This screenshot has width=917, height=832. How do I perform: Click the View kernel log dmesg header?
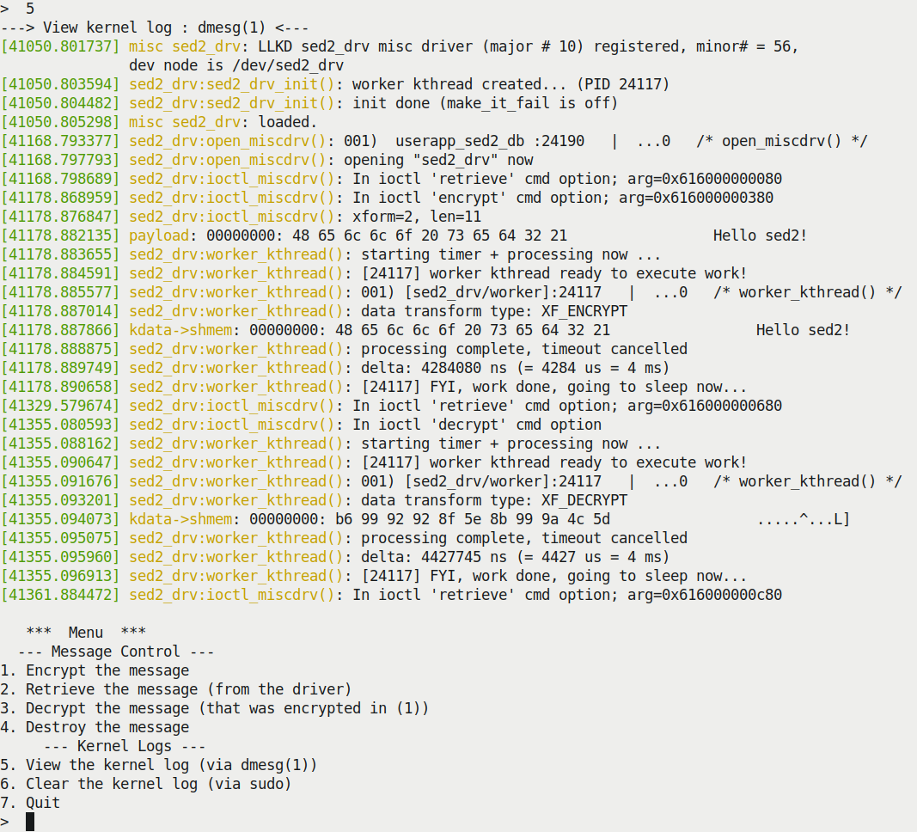click(155, 28)
